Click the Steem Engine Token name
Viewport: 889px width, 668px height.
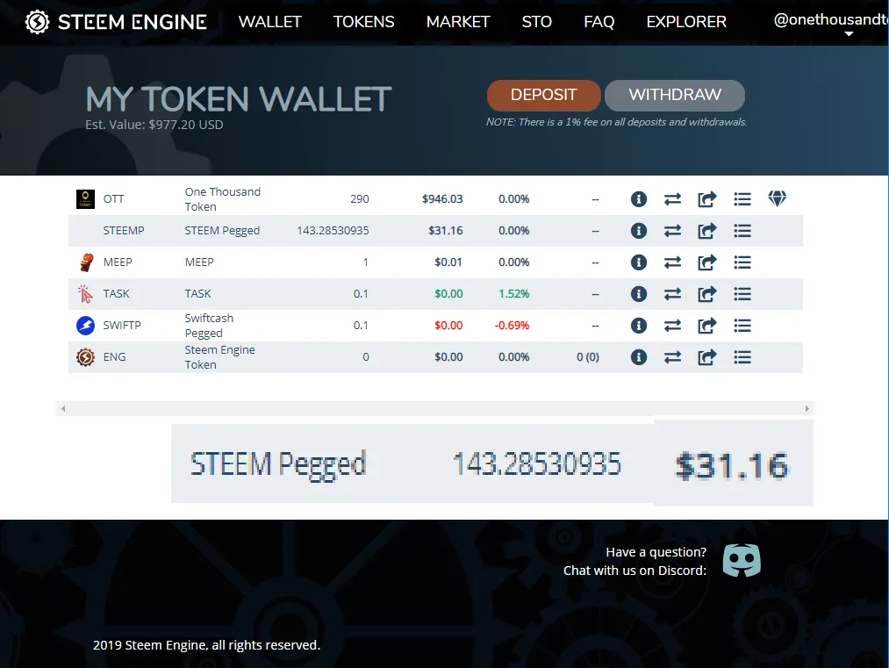pos(219,357)
